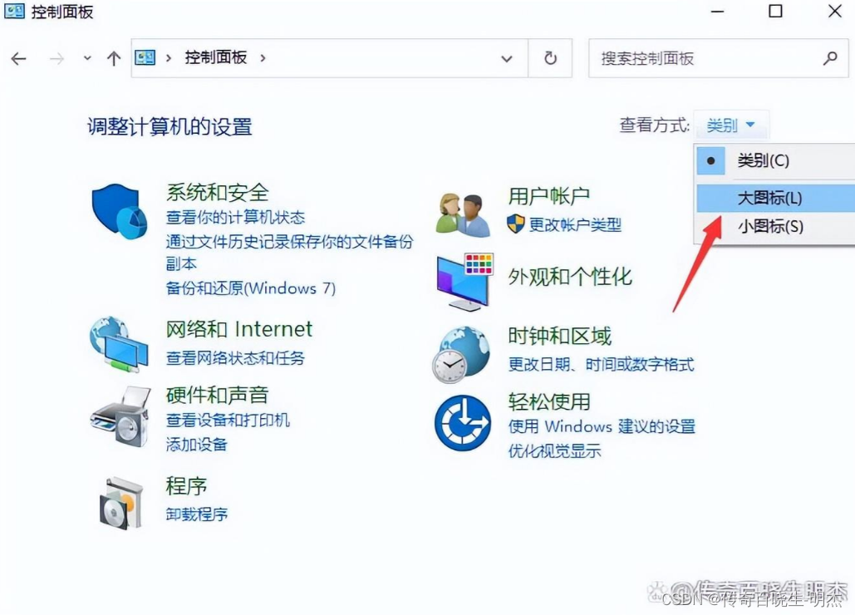Click the search magnifier icon

click(830, 58)
